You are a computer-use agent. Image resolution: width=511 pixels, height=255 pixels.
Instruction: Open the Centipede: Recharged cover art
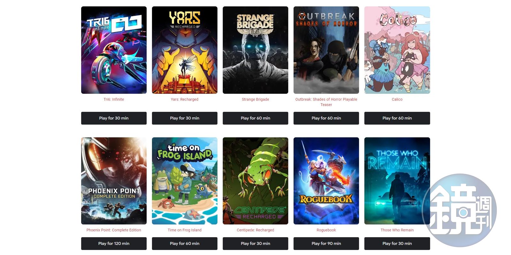tap(256, 181)
